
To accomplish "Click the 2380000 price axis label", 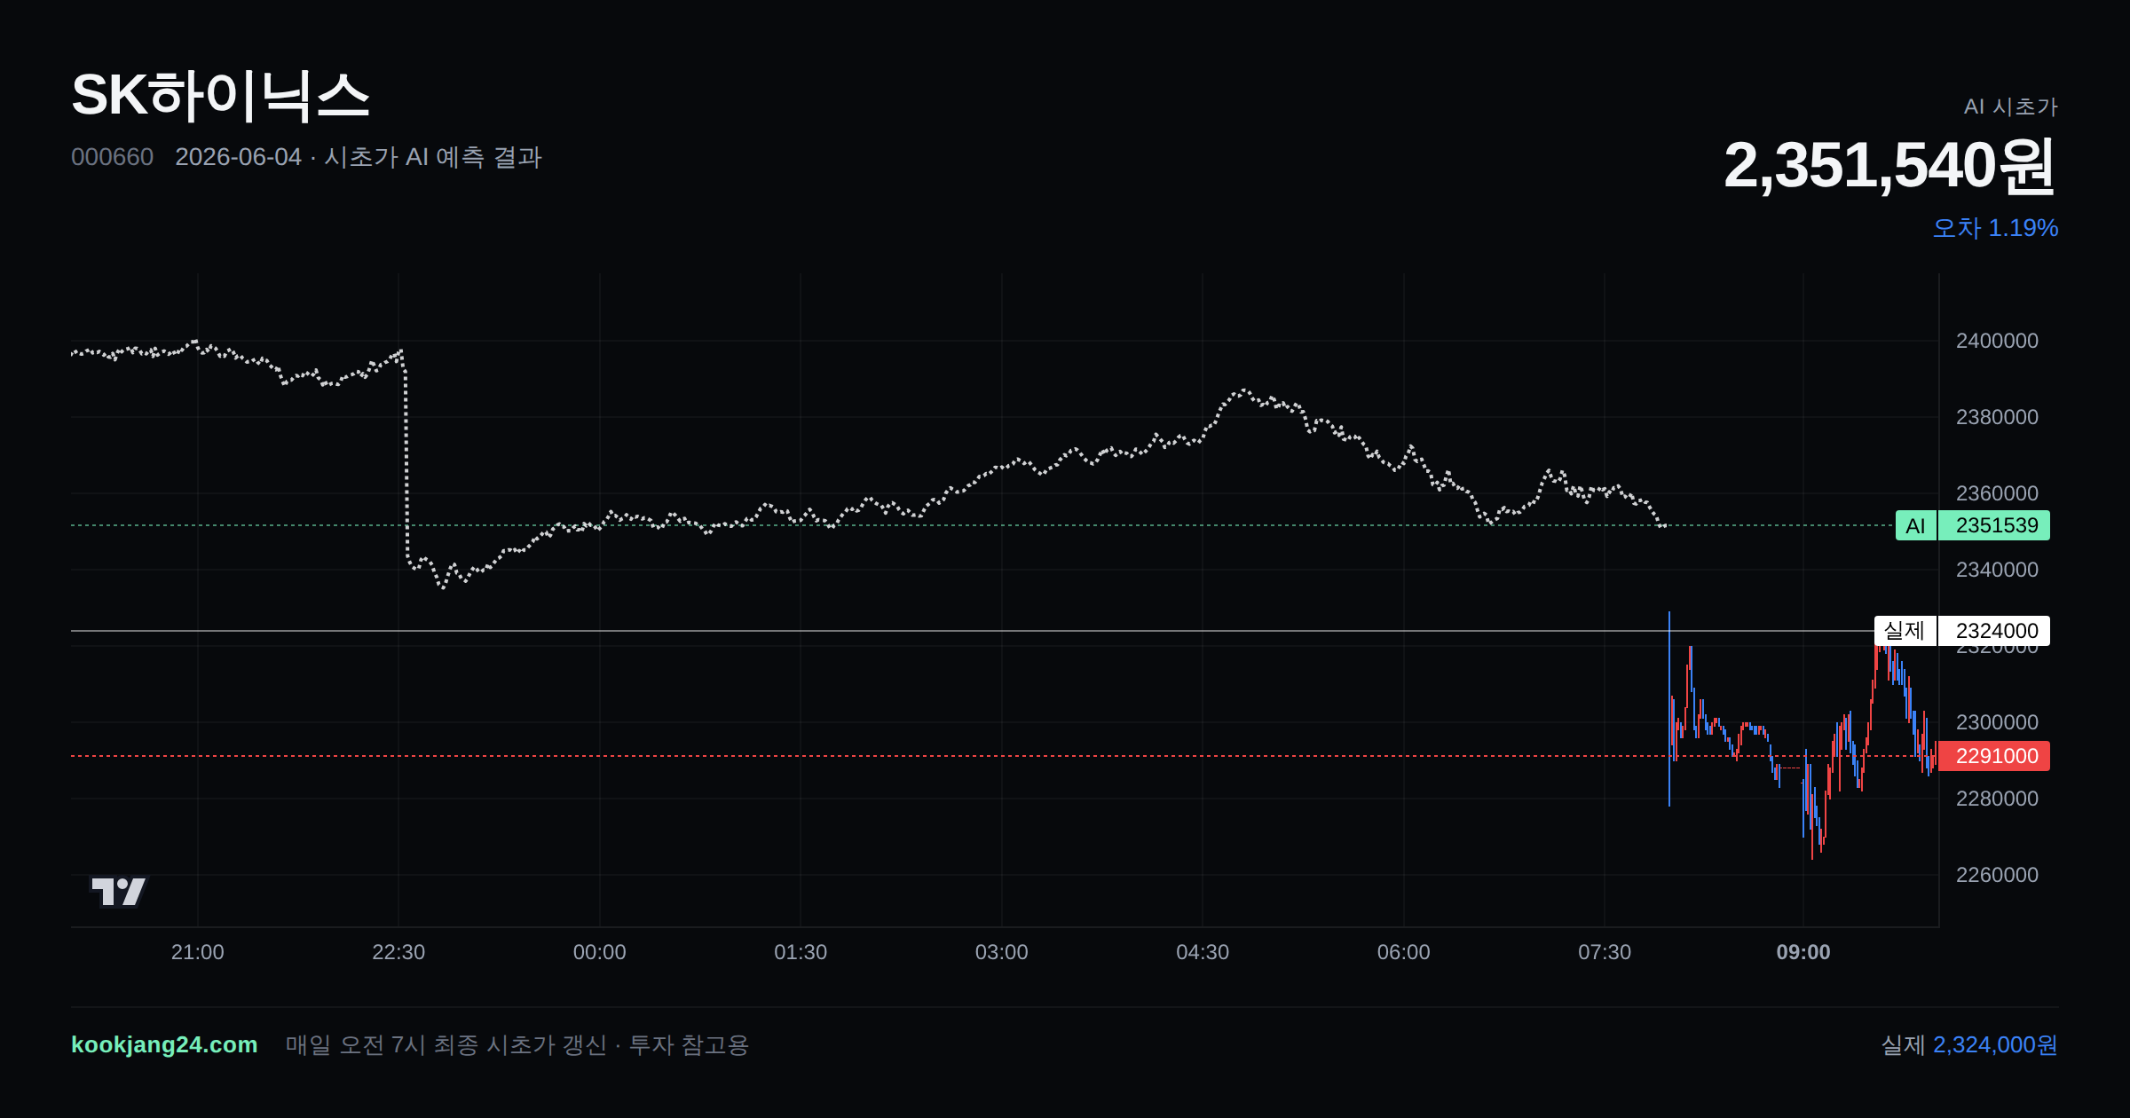I will pos(1997,417).
